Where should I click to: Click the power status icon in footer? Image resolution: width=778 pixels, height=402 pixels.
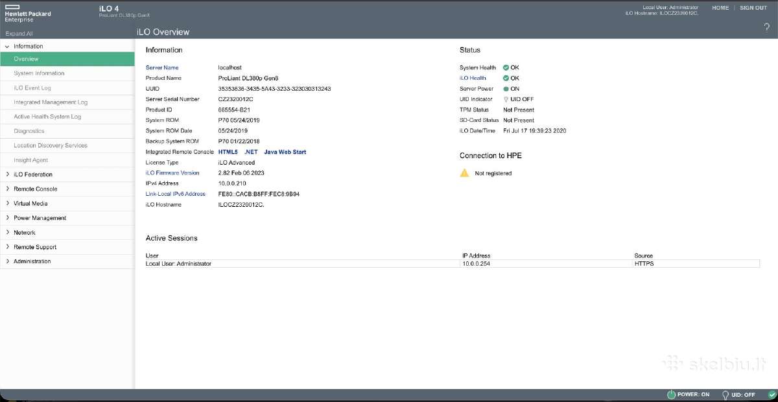[x=671, y=394]
